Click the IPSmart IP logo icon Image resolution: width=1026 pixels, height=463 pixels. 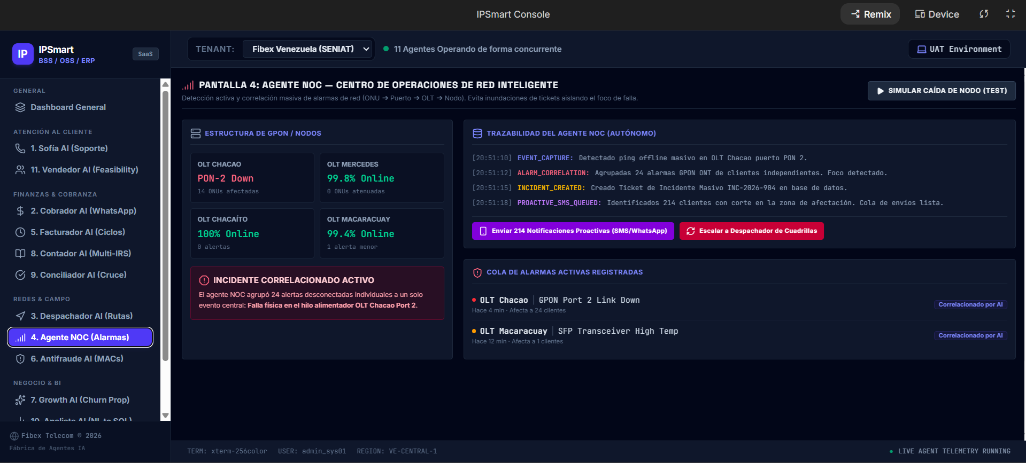(x=23, y=54)
